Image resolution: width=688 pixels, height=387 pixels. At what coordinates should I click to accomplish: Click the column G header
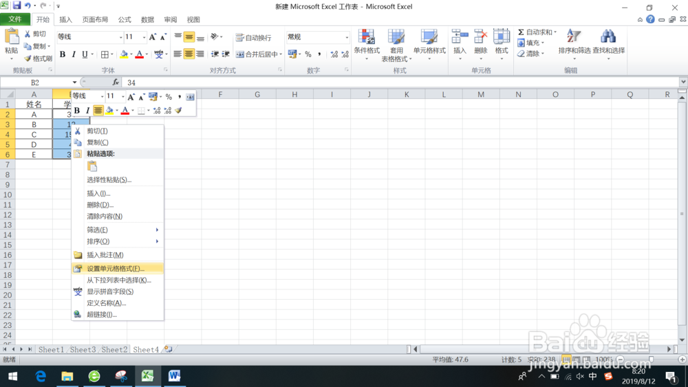point(257,94)
